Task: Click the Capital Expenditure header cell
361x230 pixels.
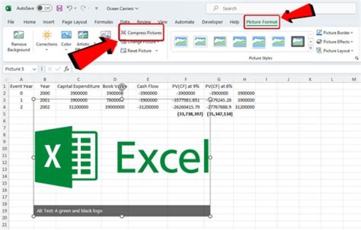Action: click(78, 86)
